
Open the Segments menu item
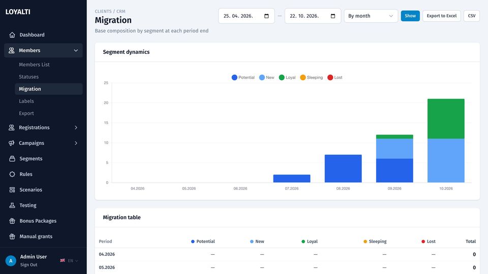tap(31, 158)
